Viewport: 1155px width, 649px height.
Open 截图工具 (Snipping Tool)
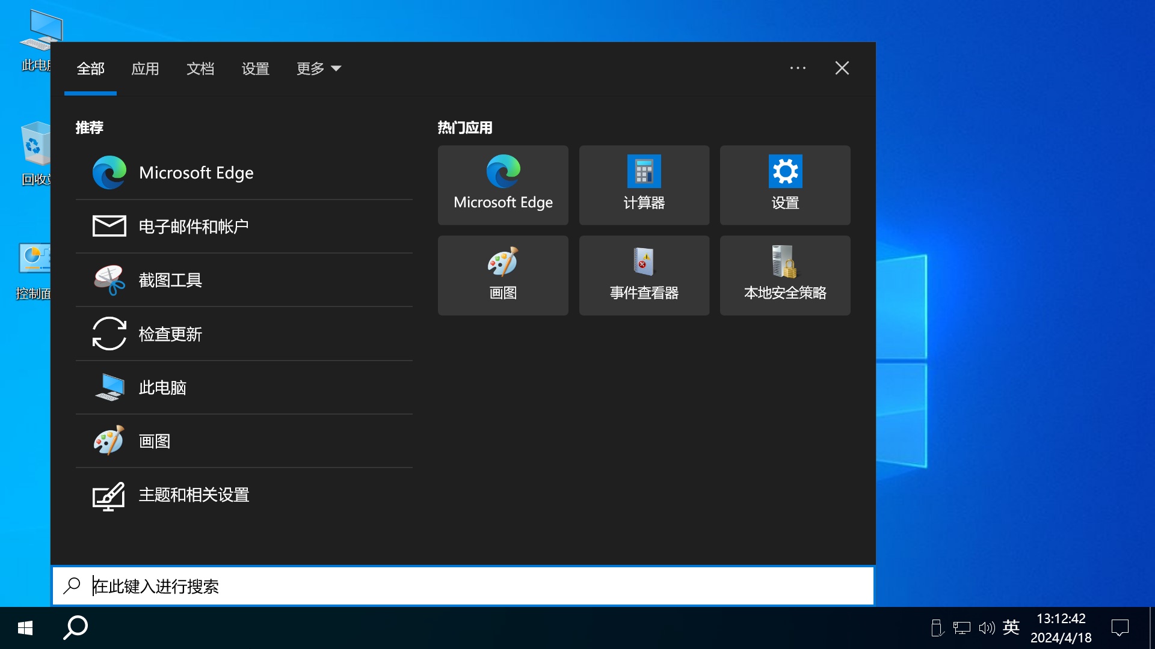pyautogui.click(x=170, y=279)
